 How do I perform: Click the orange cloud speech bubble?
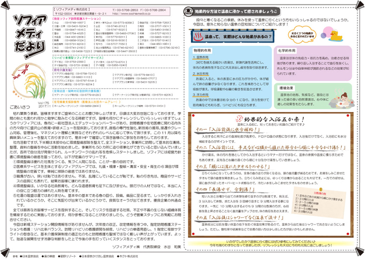coord(302,35)
